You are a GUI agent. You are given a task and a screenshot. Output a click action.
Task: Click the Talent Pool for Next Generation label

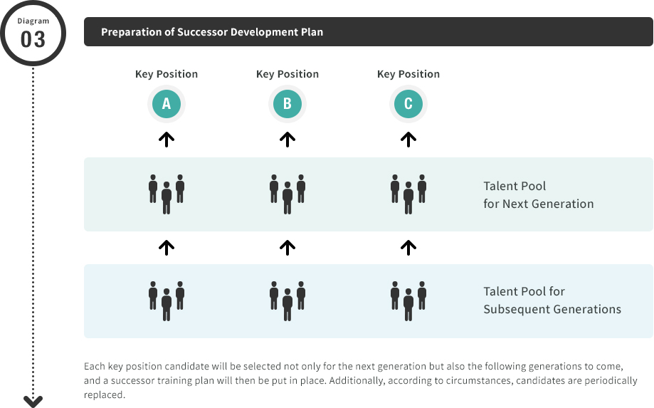tap(538, 195)
